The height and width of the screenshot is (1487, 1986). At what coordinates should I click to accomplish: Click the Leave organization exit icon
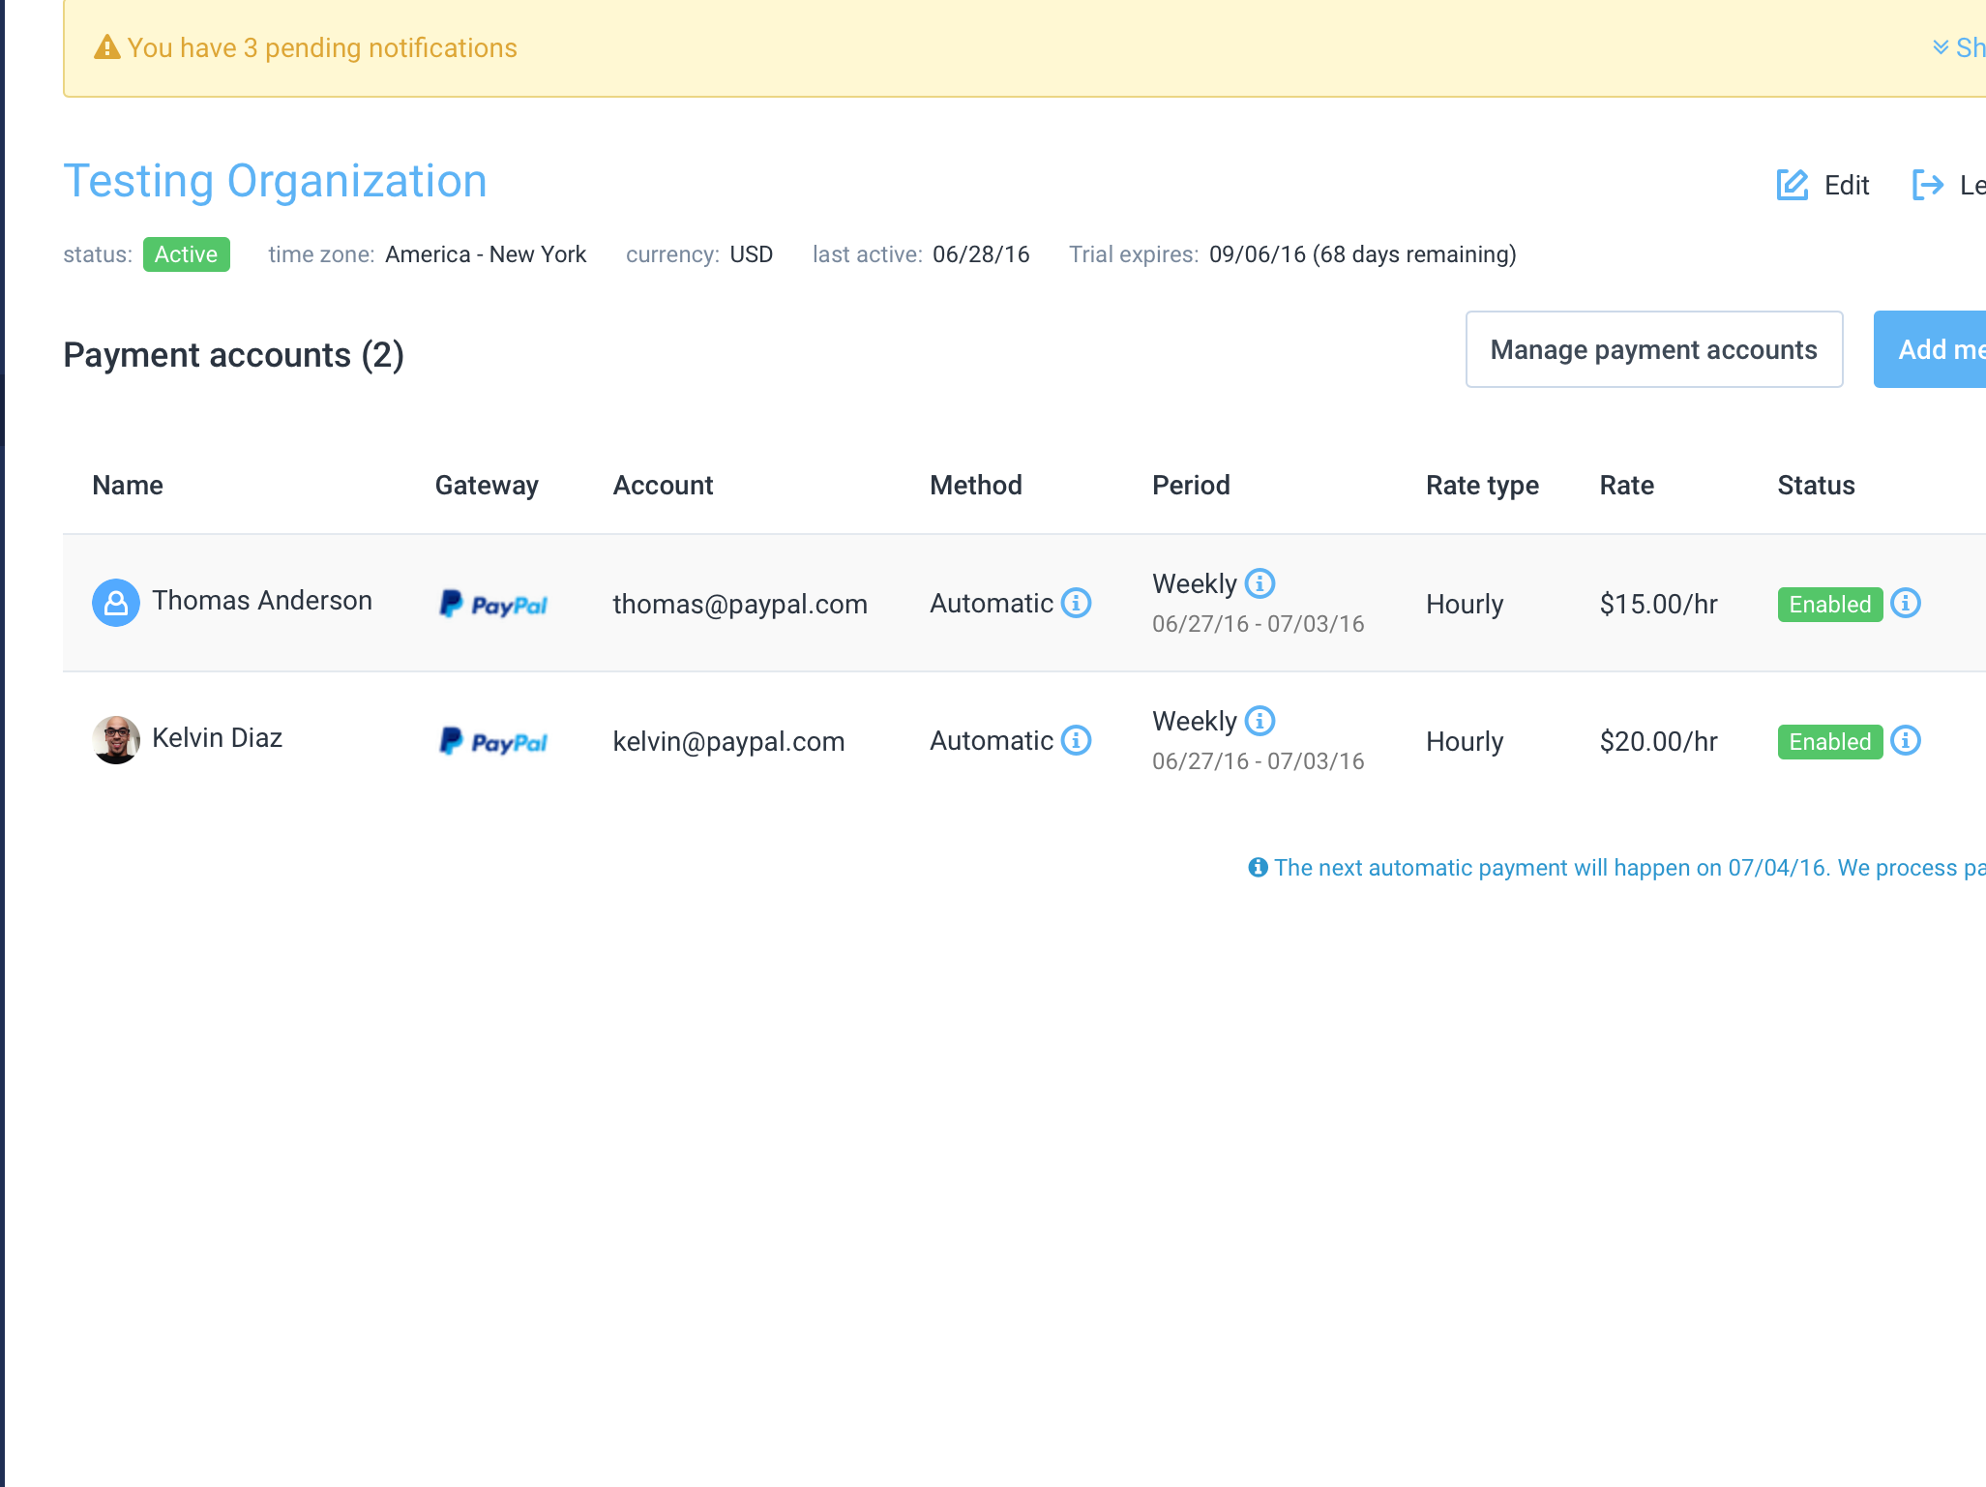pyautogui.click(x=1928, y=185)
